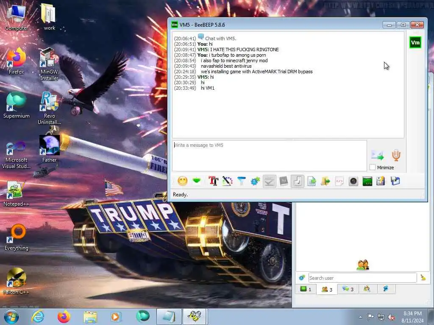Focus the 'Write a message to VM5' box
Viewport: 434px width, 325px height.
[270, 156]
